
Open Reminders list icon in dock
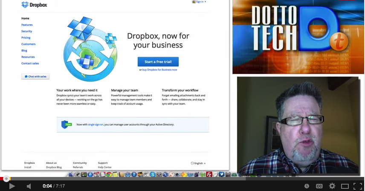coord(103,174)
